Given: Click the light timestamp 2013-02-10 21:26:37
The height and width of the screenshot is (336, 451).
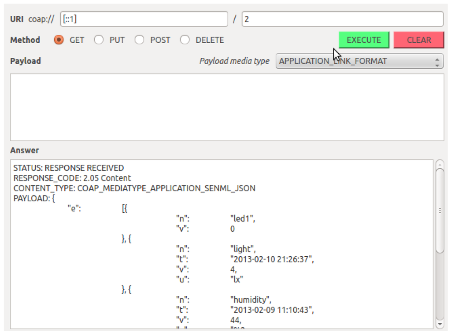Looking at the screenshot, I should point(272,259).
